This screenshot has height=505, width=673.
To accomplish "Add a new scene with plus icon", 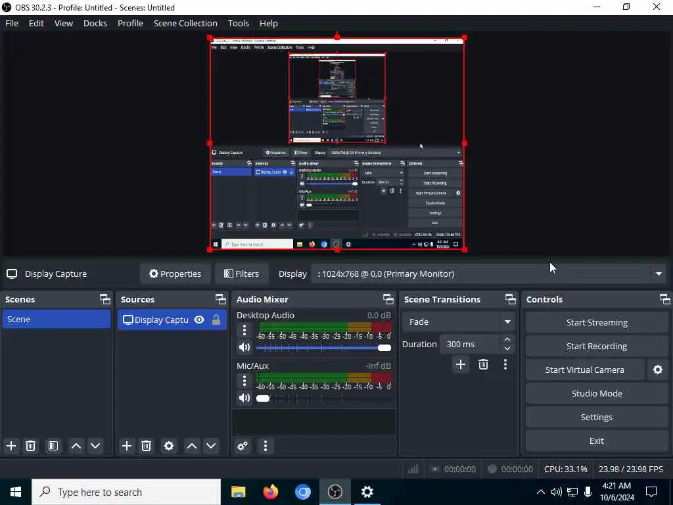I will pyautogui.click(x=11, y=446).
